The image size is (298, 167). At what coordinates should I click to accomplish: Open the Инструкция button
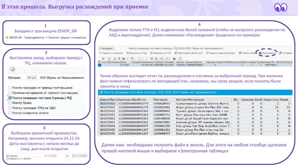click(107, 49)
